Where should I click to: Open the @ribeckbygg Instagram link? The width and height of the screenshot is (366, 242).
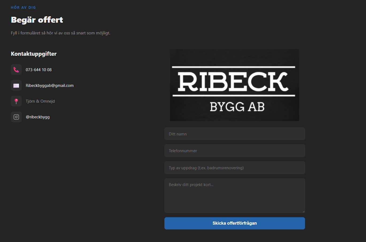(38, 117)
